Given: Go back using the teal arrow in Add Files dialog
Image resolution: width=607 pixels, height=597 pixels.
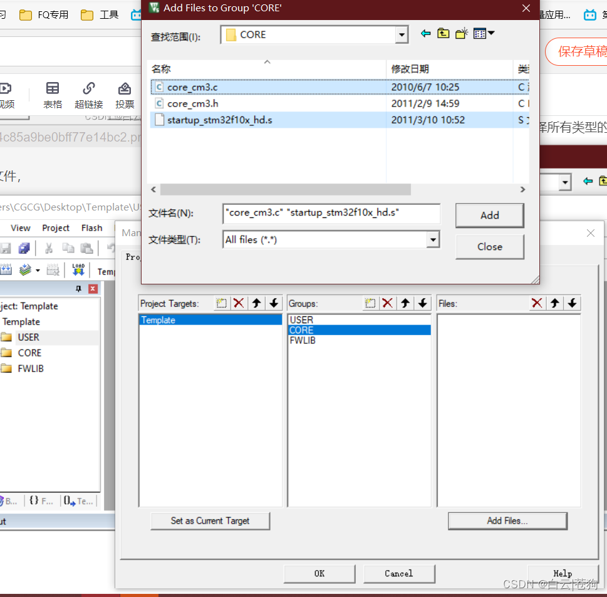Looking at the screenshot, I should coord(425,34).
